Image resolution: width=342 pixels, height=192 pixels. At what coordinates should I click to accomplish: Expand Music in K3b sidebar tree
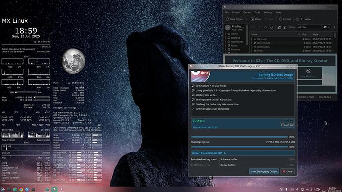pos(226,46)
